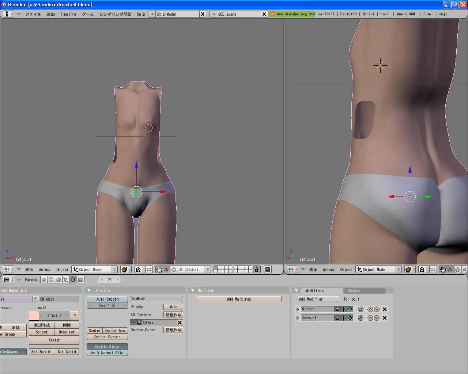468x374 pixels.
Task: Open the Object Mode dropdown in left viewport
Action: pos(94,270)
